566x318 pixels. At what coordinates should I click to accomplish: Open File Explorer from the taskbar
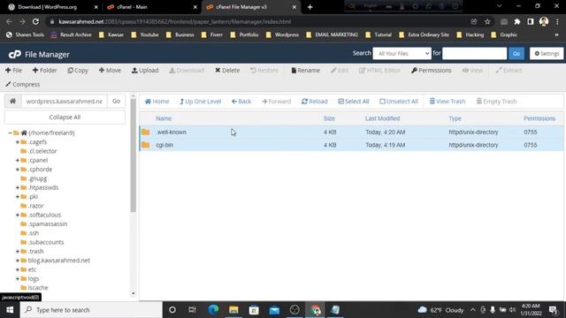coord(233,310)
